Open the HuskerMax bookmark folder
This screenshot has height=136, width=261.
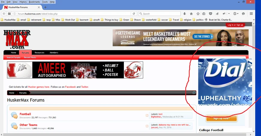click(8, 20)
